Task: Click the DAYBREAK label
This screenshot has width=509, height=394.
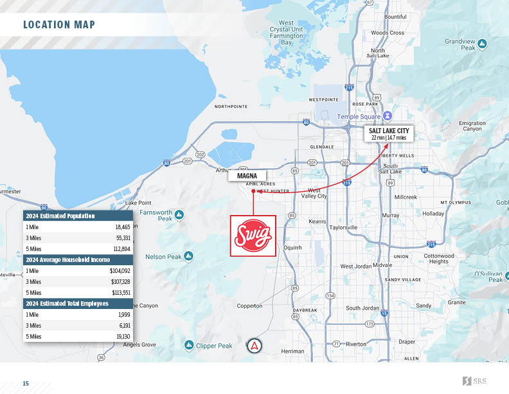Action: [305, 310]
